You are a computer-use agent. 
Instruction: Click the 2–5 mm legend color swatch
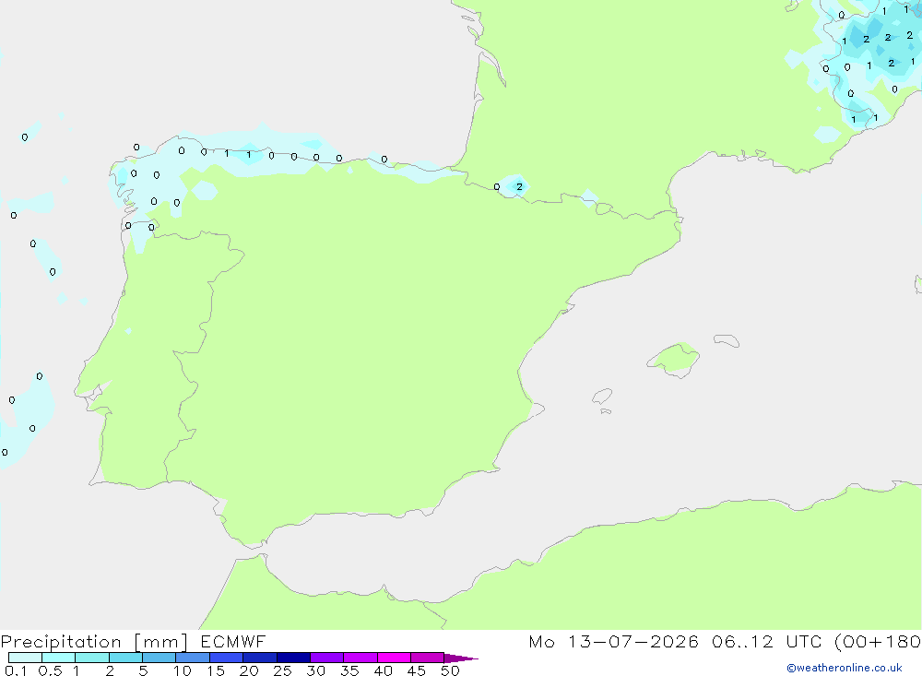[x=125, y=658]
